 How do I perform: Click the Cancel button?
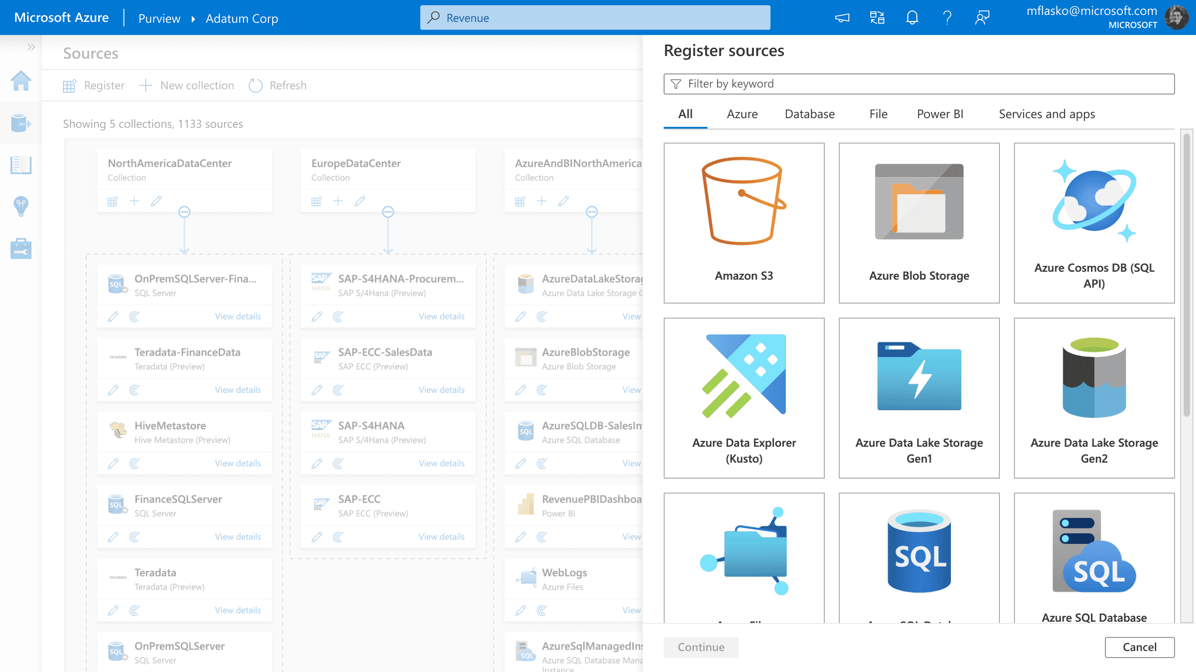[x=1139, y=647]
